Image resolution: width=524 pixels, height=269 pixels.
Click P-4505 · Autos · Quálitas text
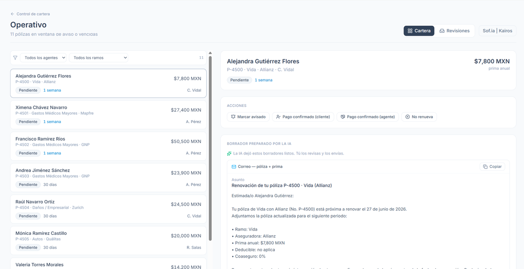tap(38, 239)
